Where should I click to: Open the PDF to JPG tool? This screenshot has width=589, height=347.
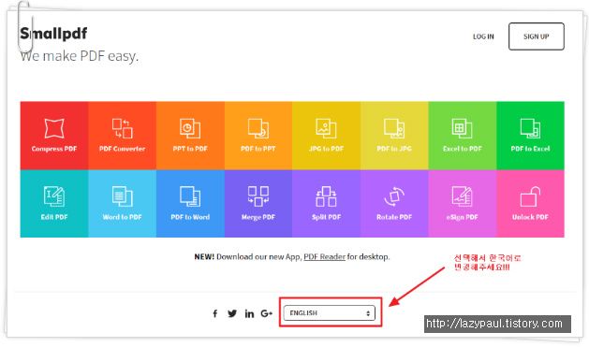394,136
